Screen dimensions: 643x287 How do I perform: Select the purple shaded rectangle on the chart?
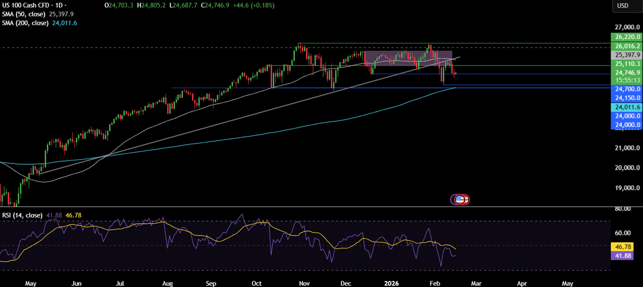click(x=408, y=58)
